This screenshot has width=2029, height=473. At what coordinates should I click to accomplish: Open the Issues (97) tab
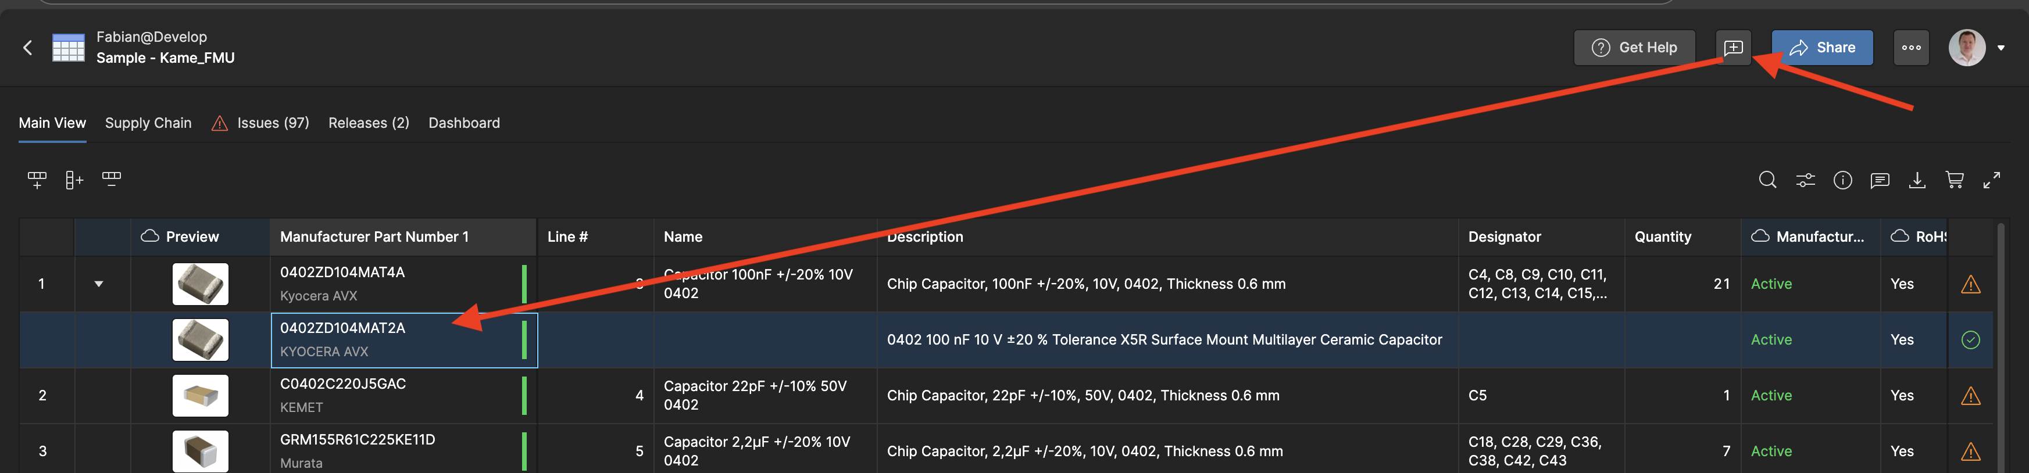pyautogui.click(x=273, y=123)
